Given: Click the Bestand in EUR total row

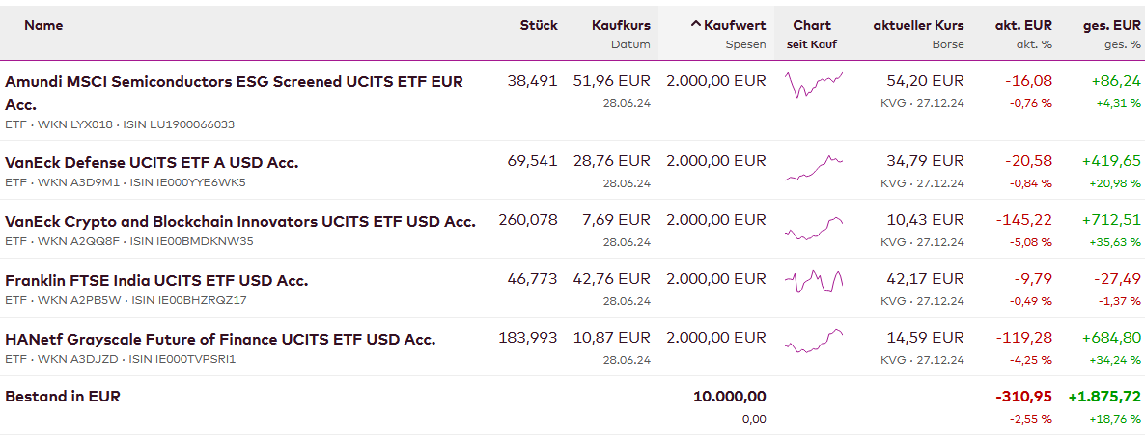Looking at the screenshot, I should [x=63, y=396].
